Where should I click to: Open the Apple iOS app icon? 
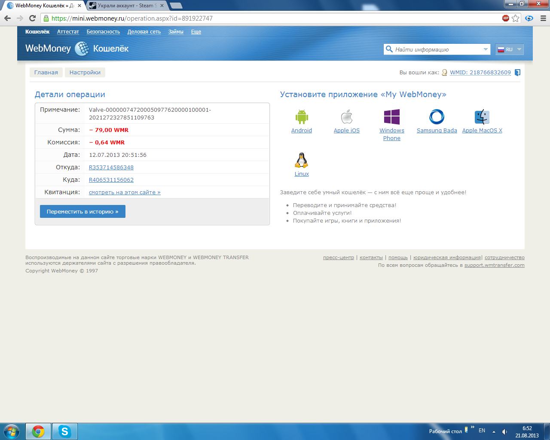tap(347, 117)
